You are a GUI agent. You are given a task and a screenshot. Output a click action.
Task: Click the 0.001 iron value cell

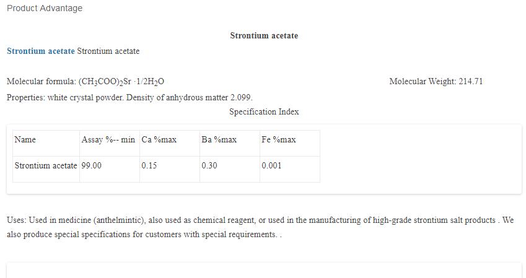pos(271,166)
